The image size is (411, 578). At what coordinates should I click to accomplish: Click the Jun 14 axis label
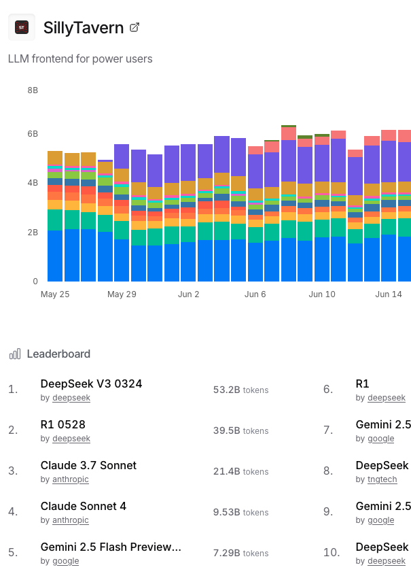point(389,294)
